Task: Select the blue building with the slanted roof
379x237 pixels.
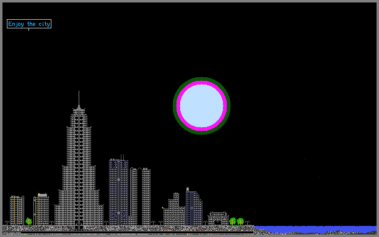Action: click(x=194, y=208)
